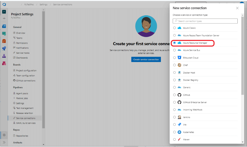Click the Azure Service Bus icon

click(x=180, y=50)
